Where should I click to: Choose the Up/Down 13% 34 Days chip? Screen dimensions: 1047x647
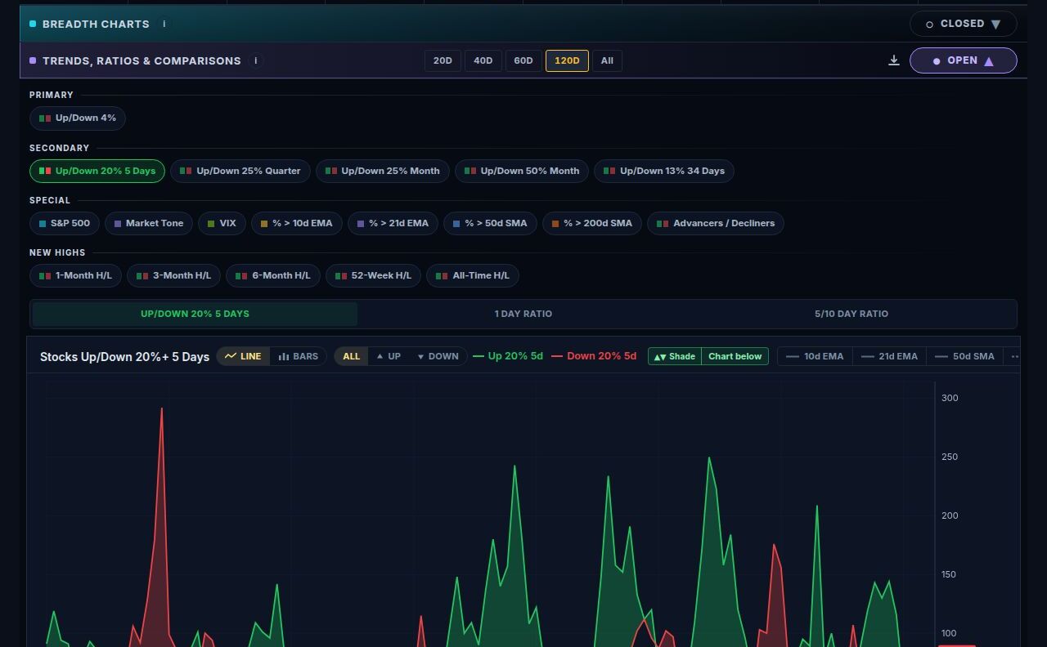click(x=664, y=171)
